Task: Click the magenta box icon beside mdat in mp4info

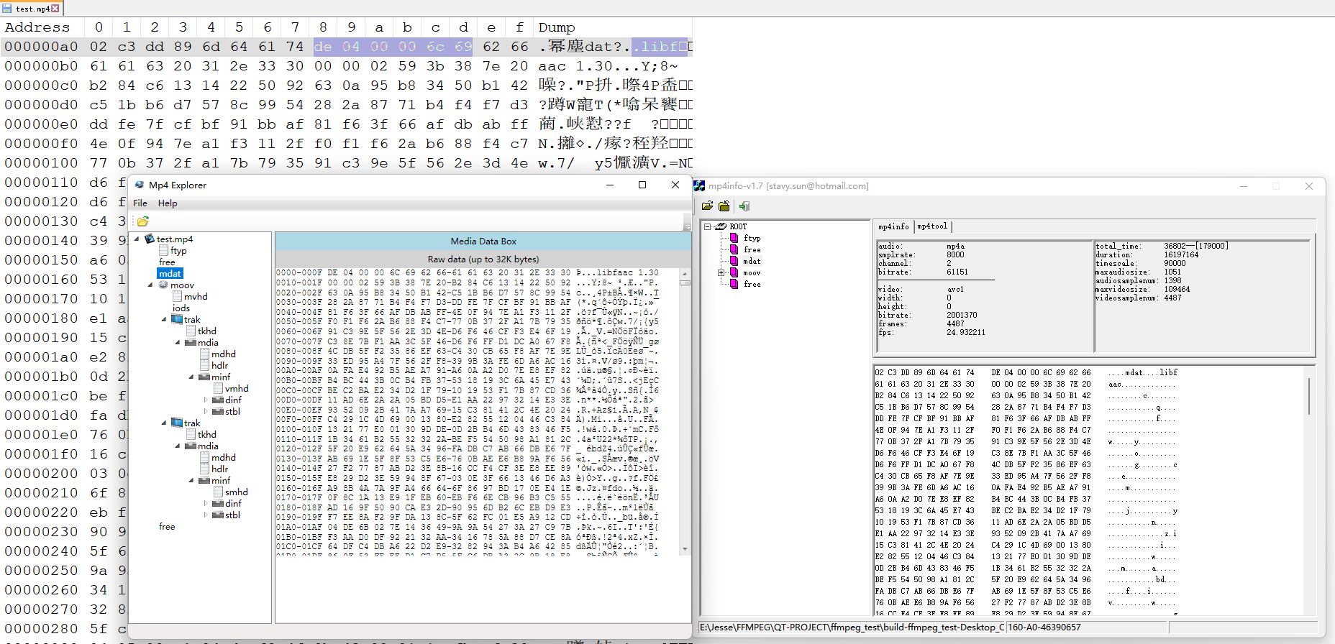Action: [x=734, y=261]
